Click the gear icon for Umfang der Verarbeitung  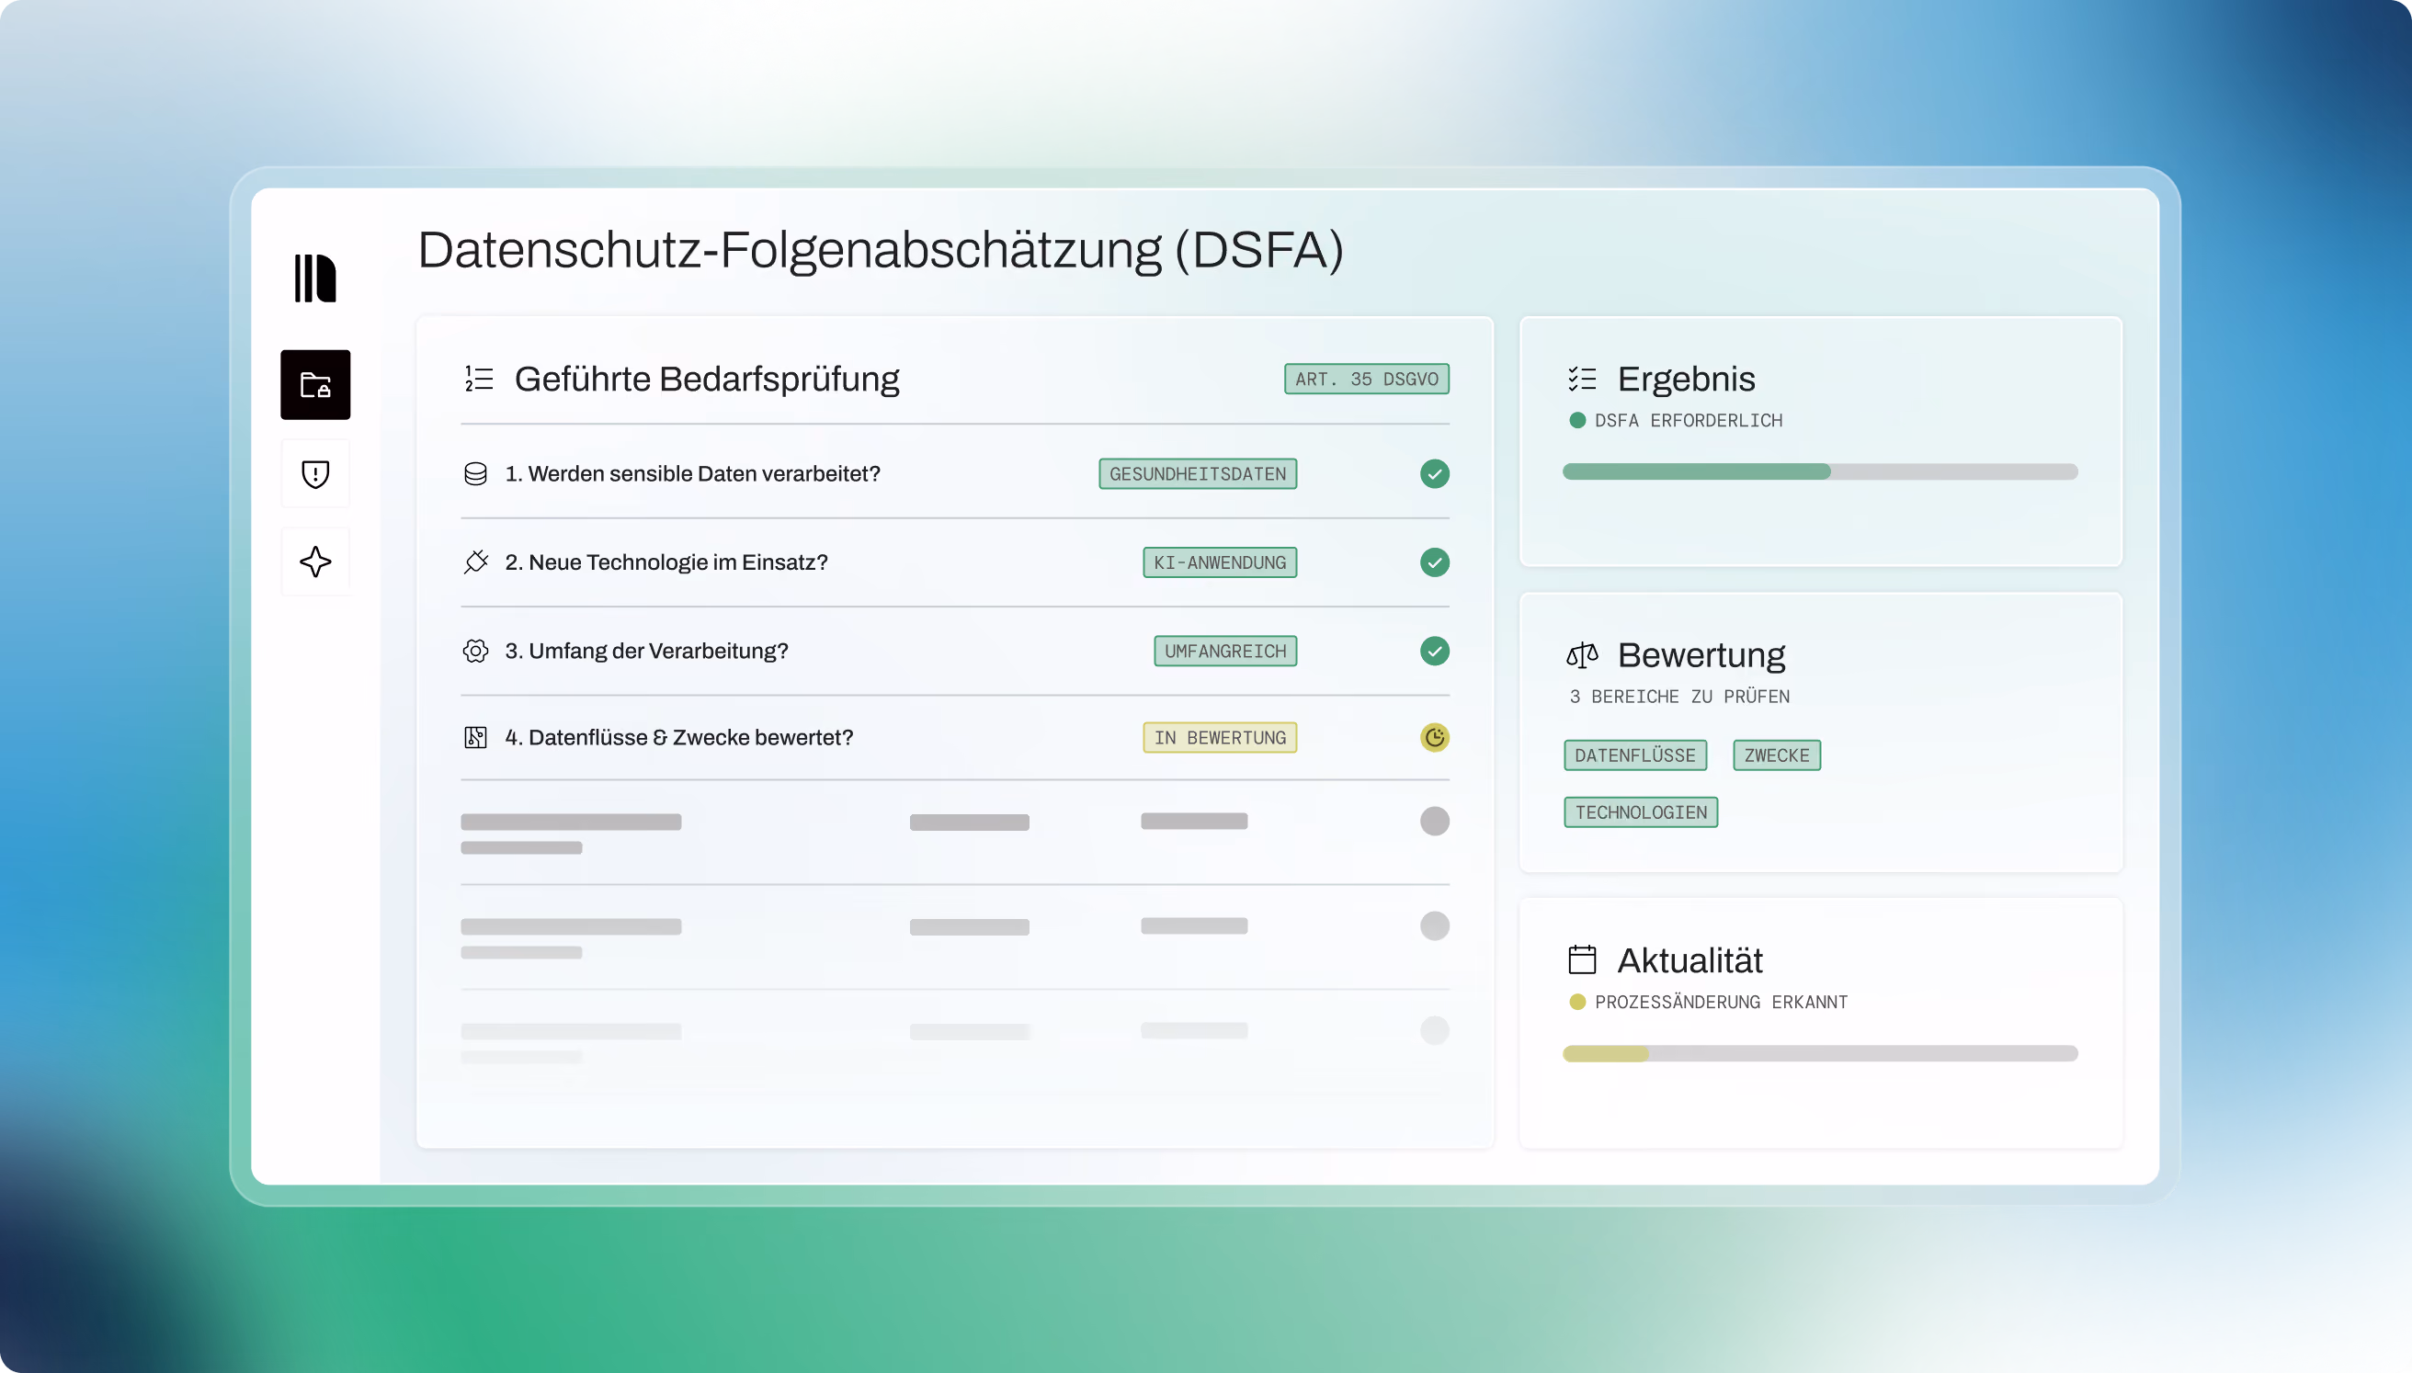pos(475,651)
